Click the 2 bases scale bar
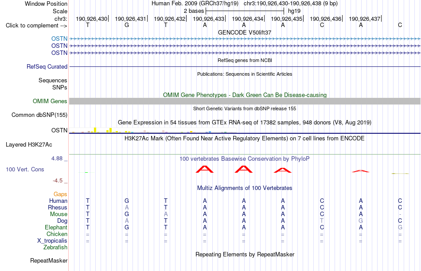421x271 pixels. [245, 11]
